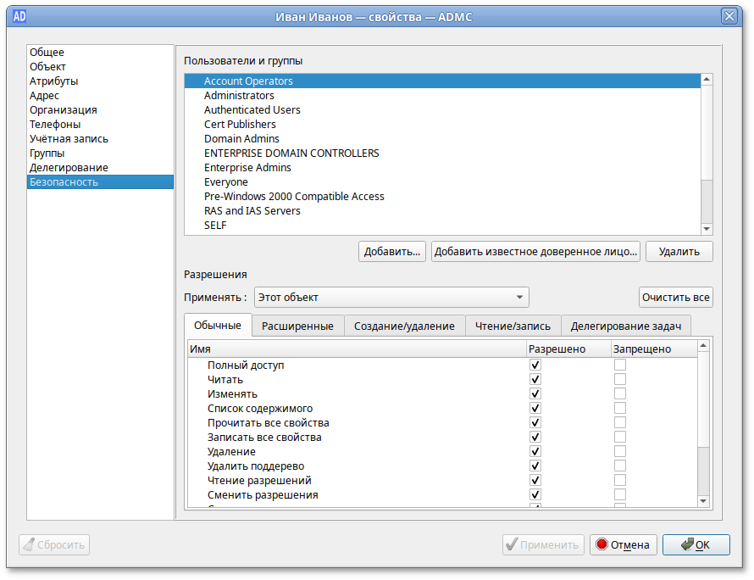The width and height of the screenshot is (754, 580).
Task: Check denied checkbox for Читать
Action: [620, 380]
